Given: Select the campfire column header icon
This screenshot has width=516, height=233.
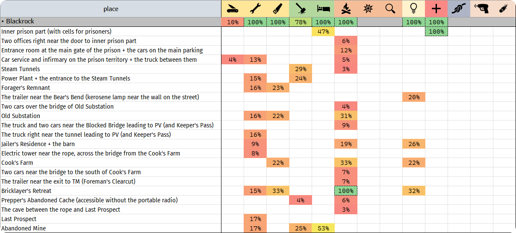Looking at the screenshot, I should 346,9.
